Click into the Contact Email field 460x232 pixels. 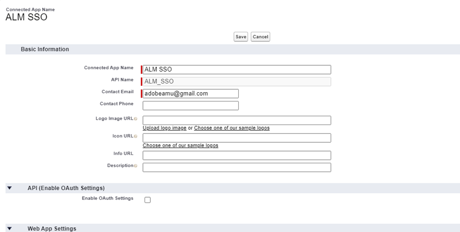[190, 94]
